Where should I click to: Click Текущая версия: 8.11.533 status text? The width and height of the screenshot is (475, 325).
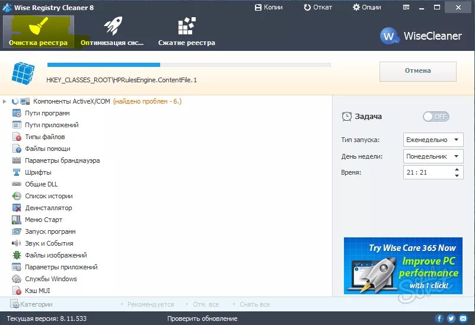[47, 318]
